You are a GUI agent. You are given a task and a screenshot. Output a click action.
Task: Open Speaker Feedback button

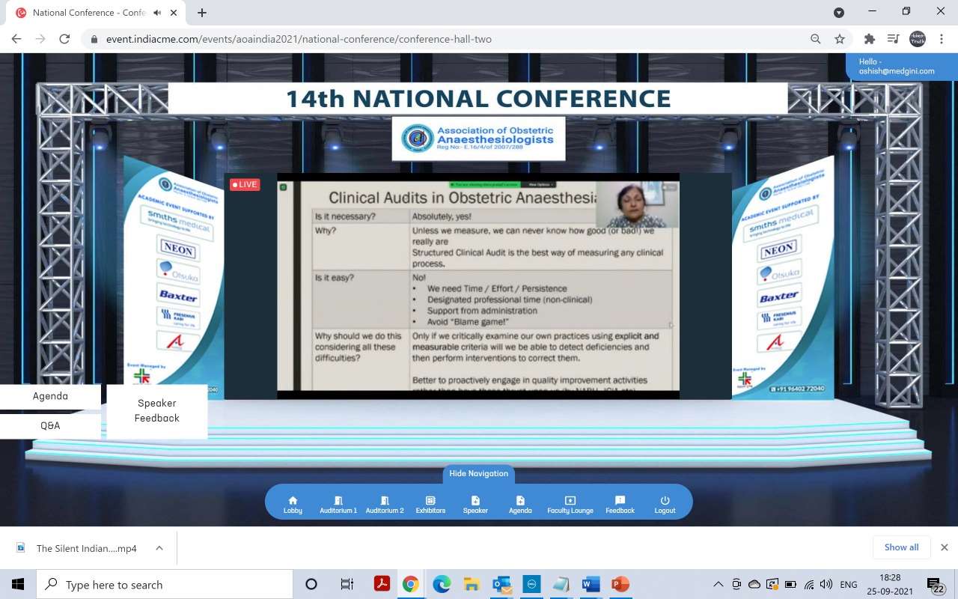tap(157, 410)
